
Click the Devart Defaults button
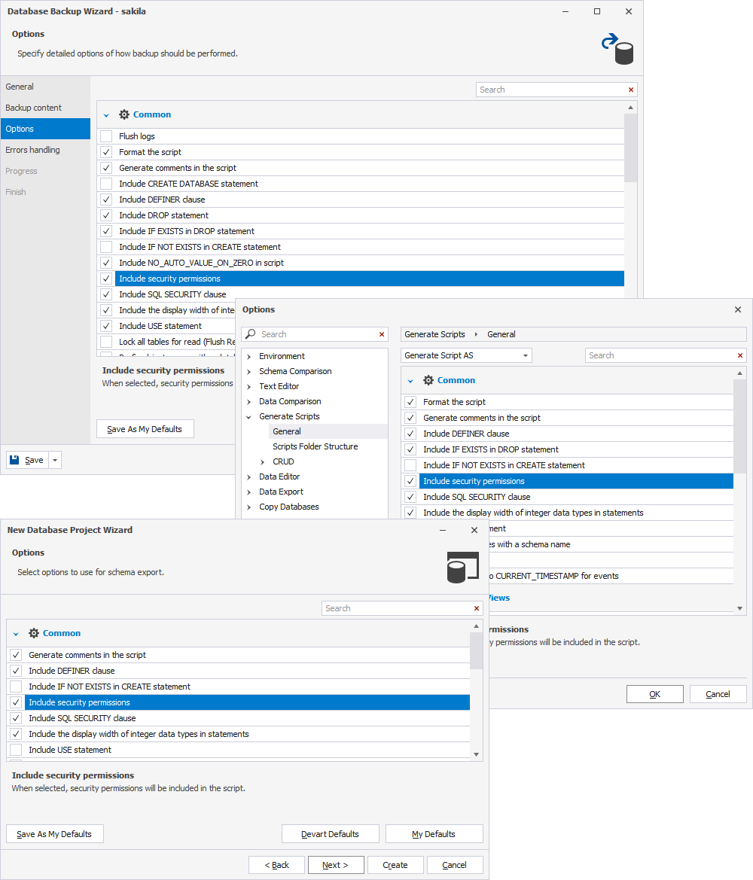click(330, 834)
